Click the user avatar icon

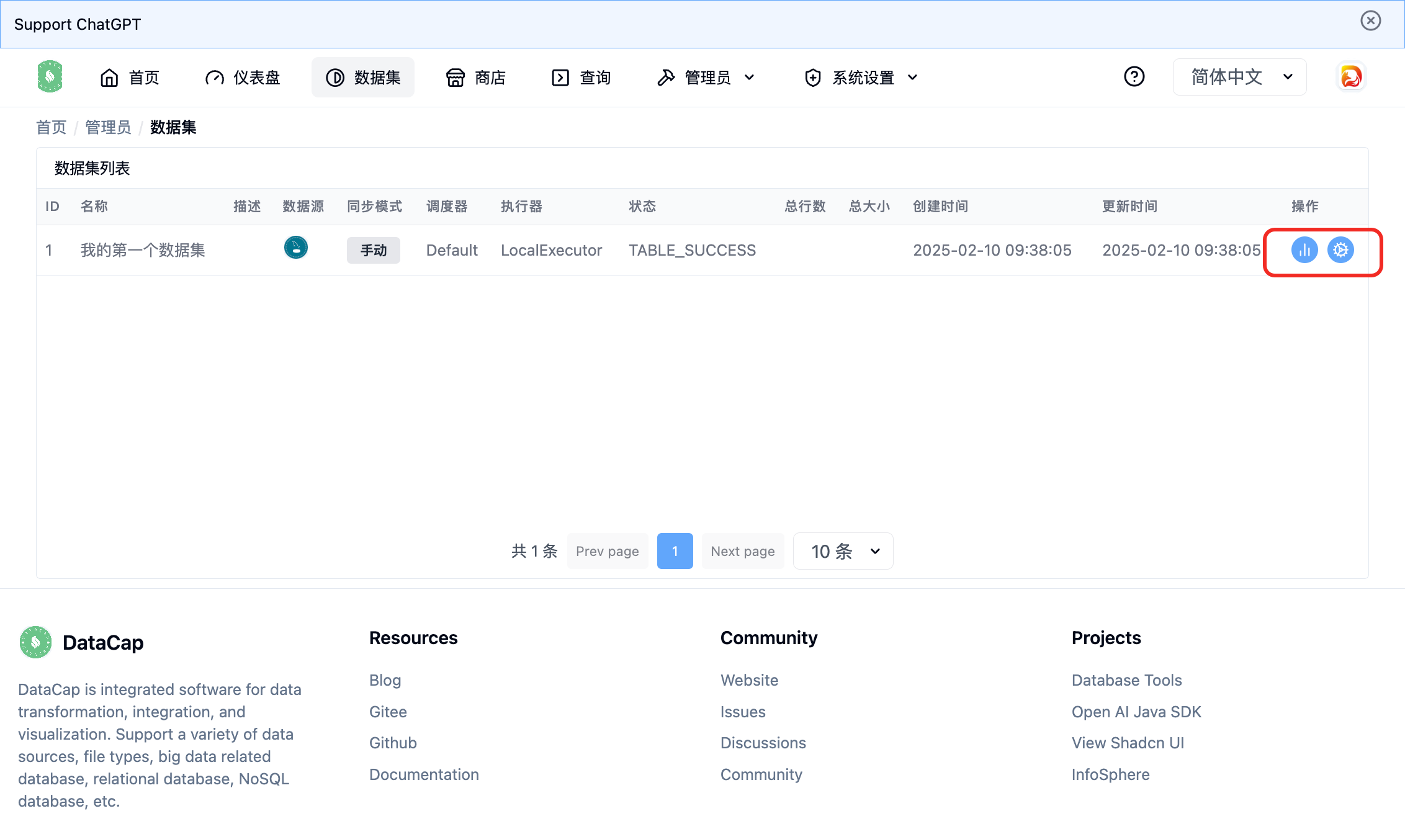[1351, 77]
